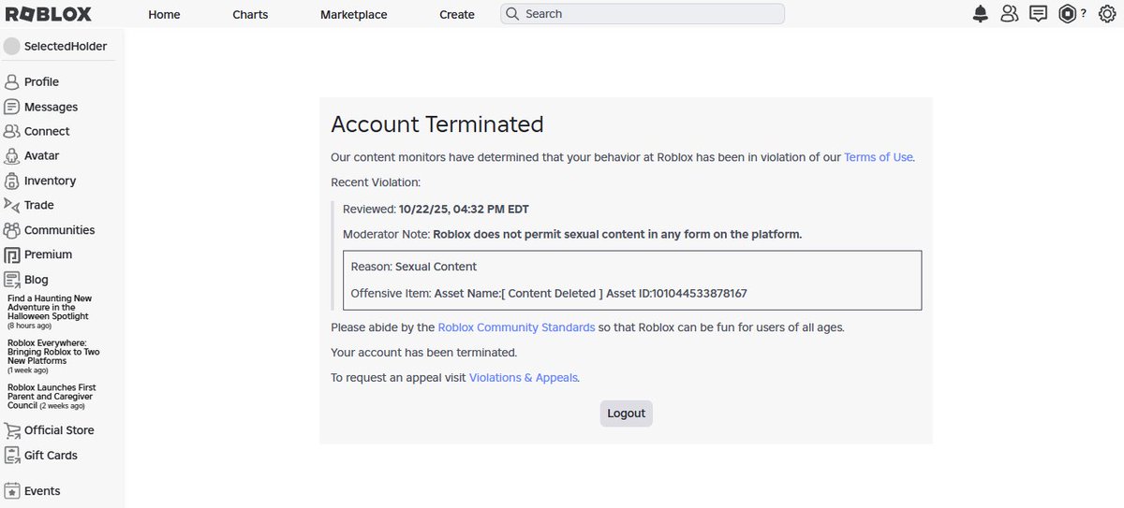Open the friends icon in header
Image resolution: width=1124 pixels, height=508 pixels.
1009,14
